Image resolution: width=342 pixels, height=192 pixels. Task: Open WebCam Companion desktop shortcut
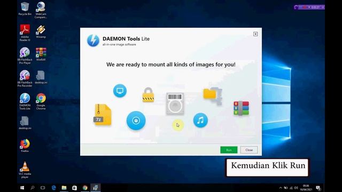[41, 10]
